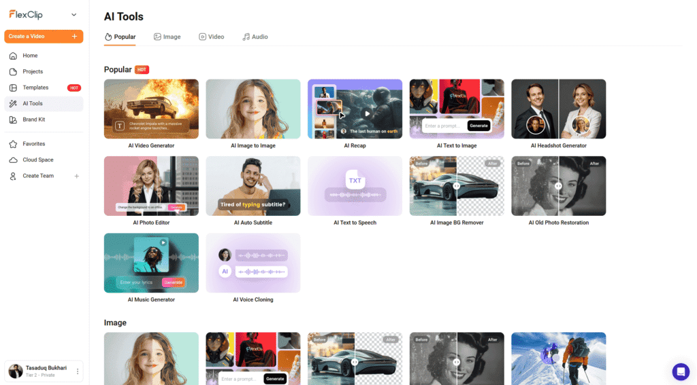
Task: Click the AI Voice Cloning label
Action: (x=253, y=300)
